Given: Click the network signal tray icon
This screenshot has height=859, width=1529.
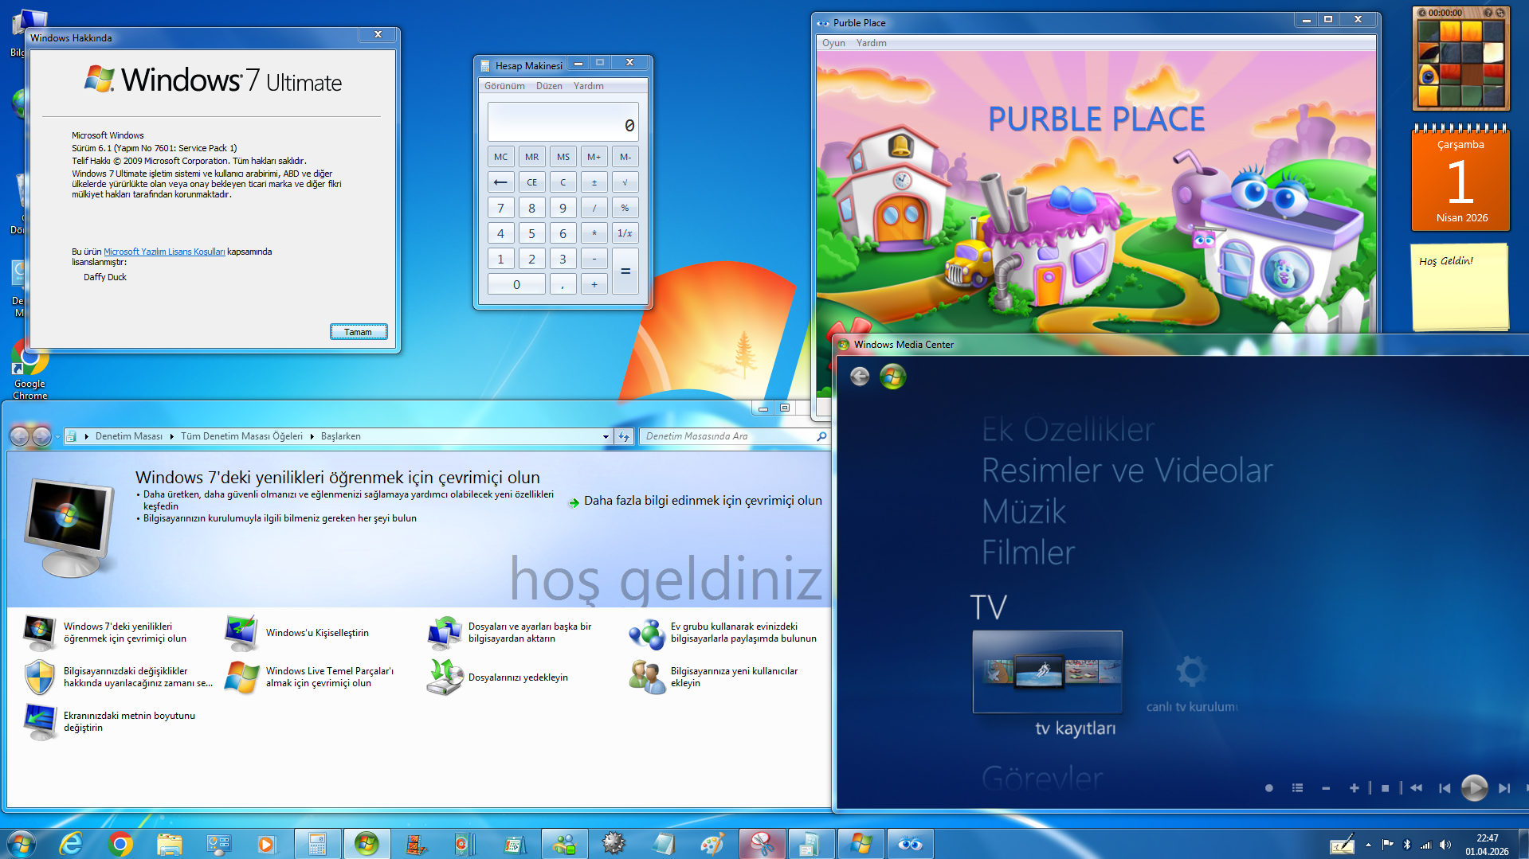Looking at the screenshot, I should click(1426, 845).
